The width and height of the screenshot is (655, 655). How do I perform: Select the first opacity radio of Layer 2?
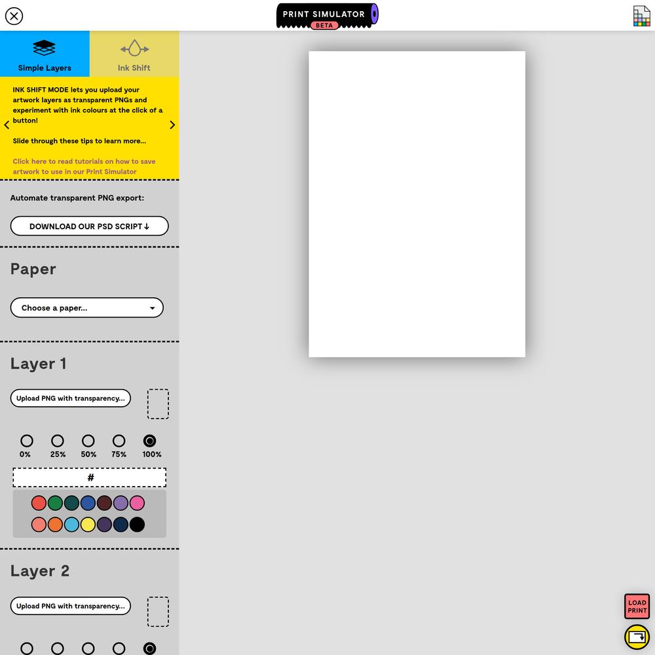point(27,648)
